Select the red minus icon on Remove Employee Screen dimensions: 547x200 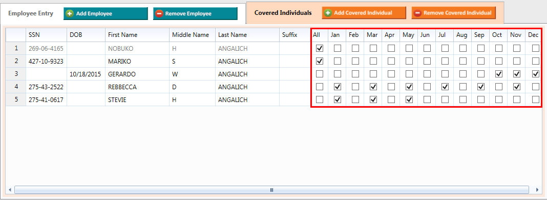pos(159,14)
